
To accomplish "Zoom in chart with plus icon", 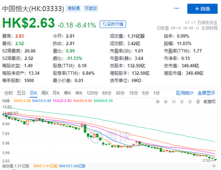I will [166, 102].
